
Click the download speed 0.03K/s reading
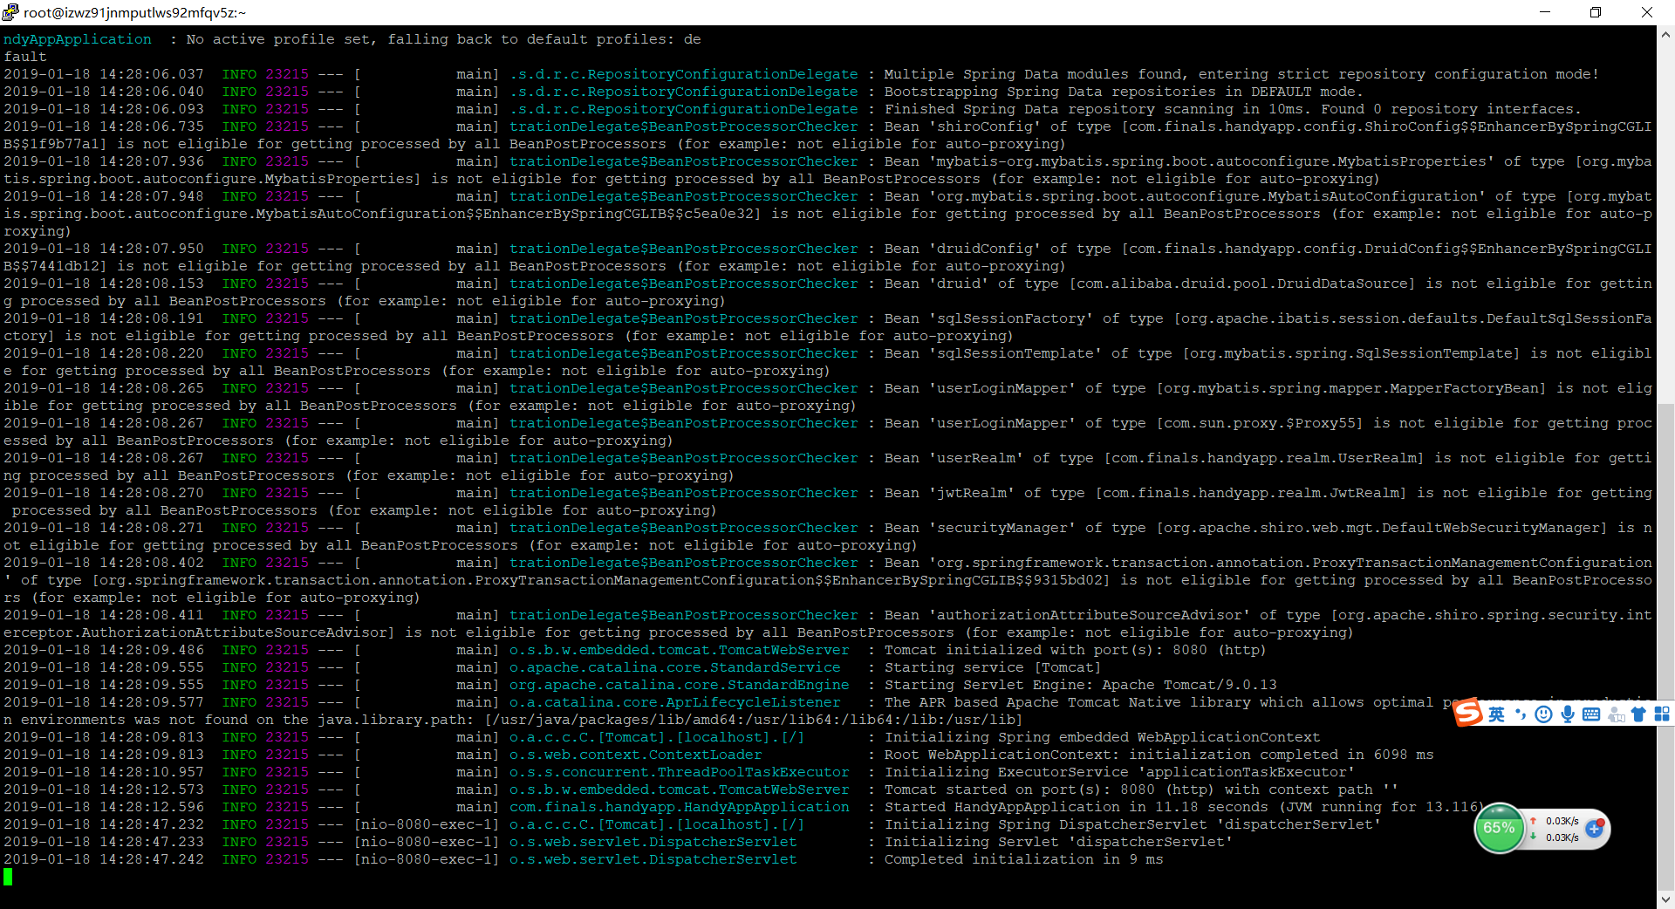[1562, 837]
